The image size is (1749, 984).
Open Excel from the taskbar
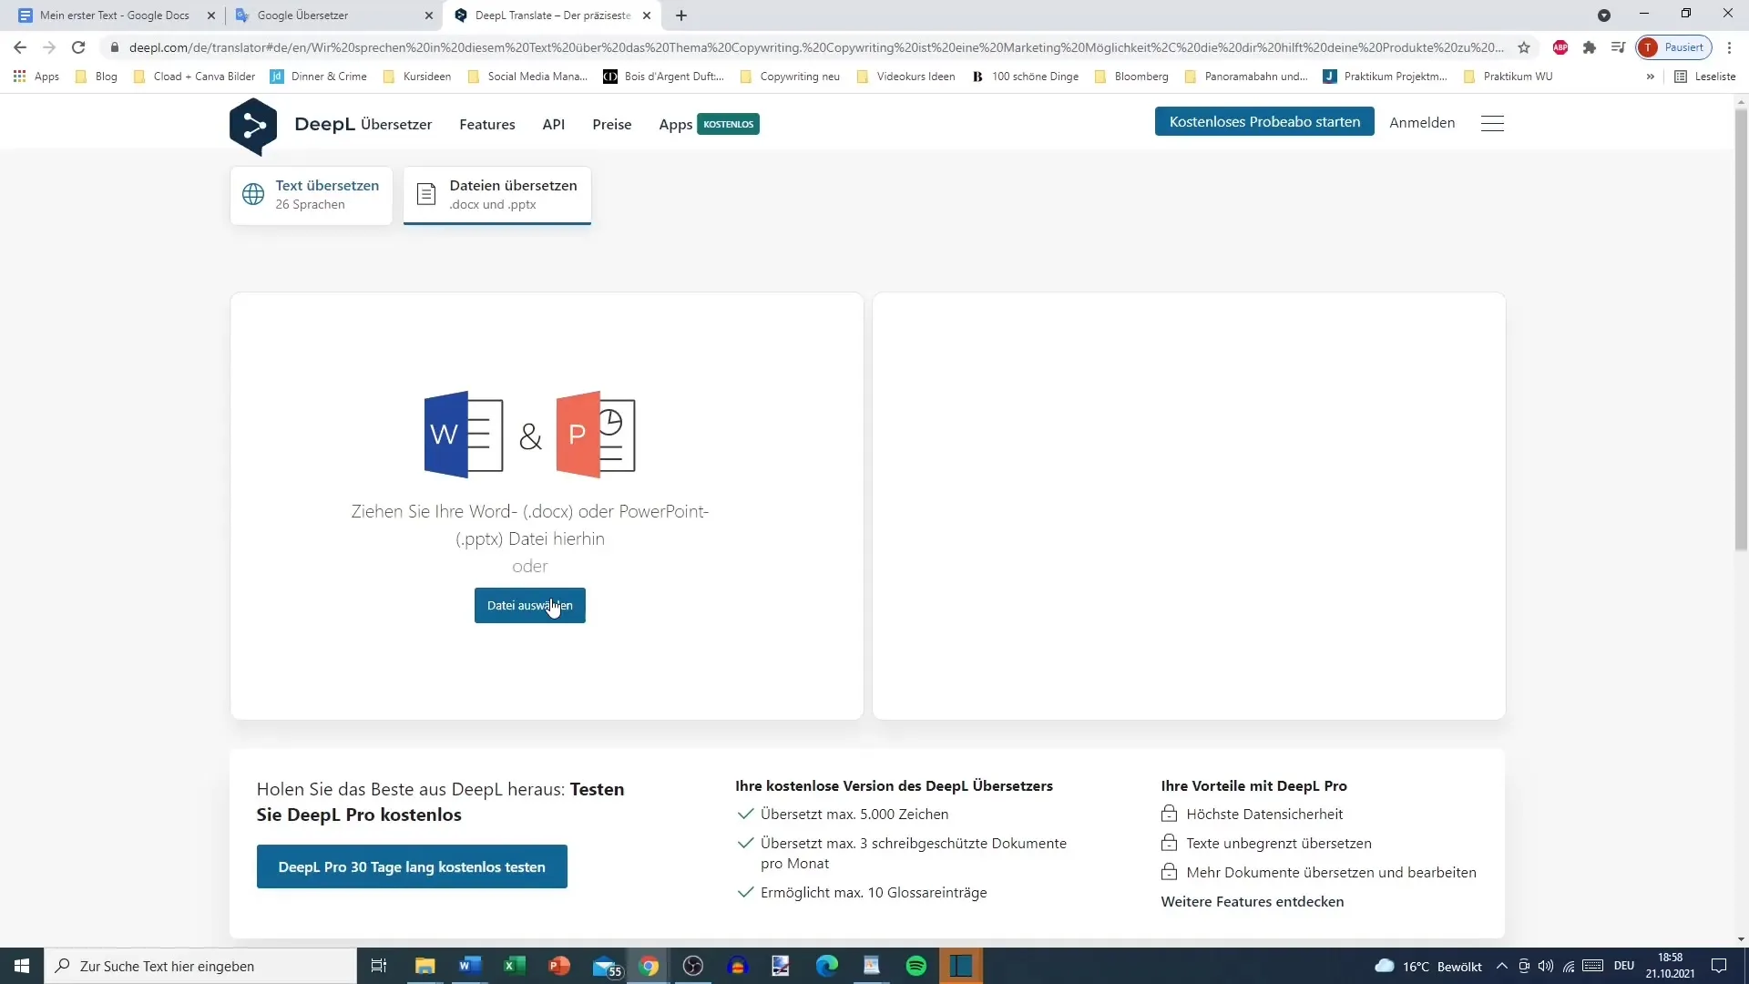[x=515, y=966]
